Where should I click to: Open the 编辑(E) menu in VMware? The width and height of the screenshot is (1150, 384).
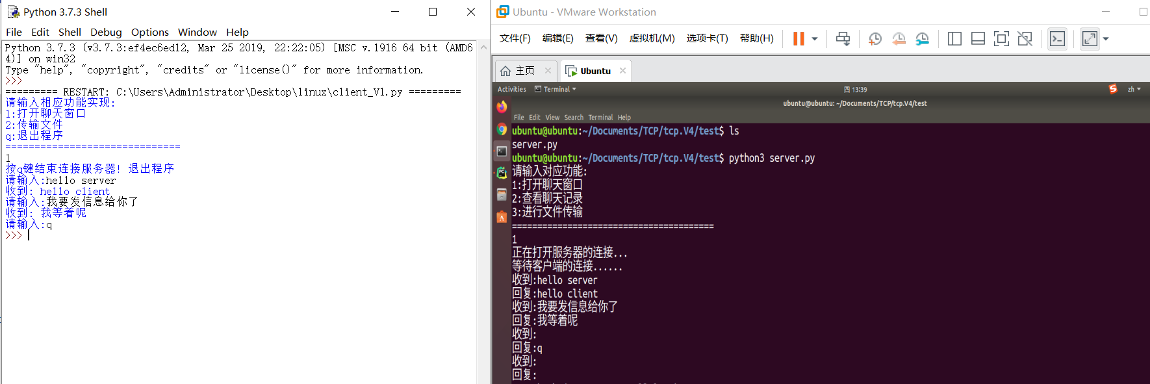(x=557, y=38)
